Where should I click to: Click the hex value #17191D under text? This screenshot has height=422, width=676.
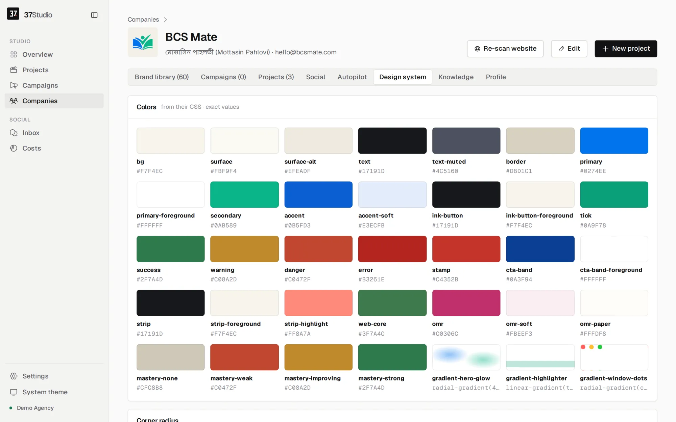371,171
